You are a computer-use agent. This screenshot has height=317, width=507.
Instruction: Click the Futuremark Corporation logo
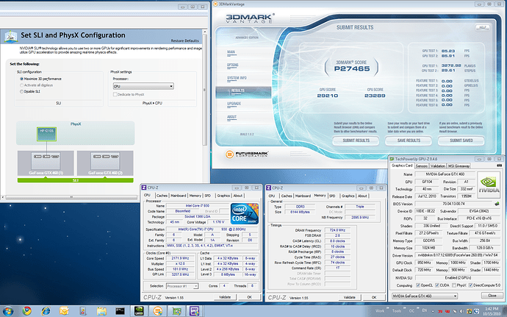247,154
